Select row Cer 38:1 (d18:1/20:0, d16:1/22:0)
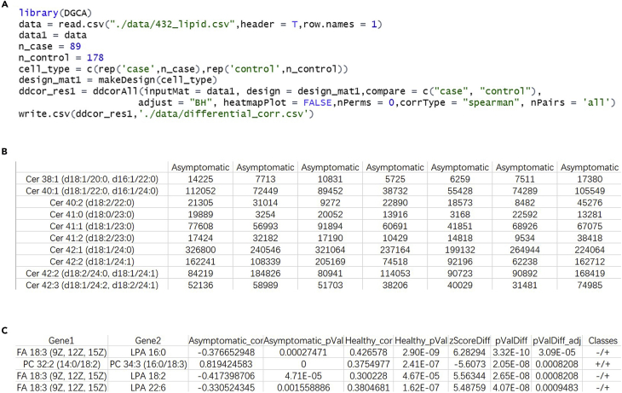Screen dimensions: 622x393 [319, 179]
